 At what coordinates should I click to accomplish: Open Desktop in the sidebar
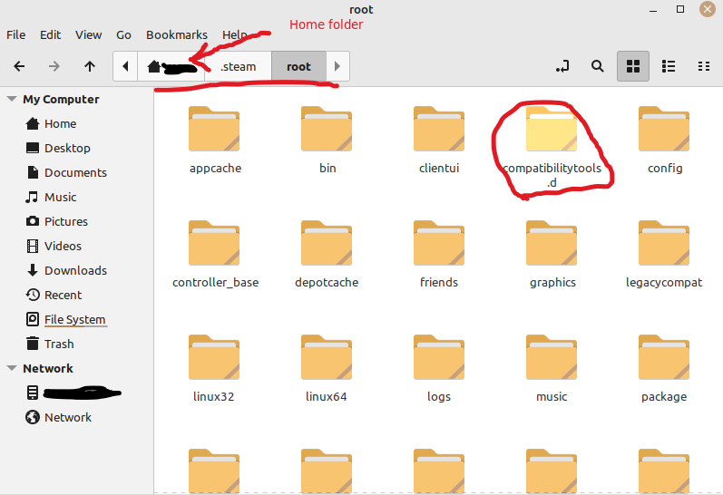click(58, 148)
